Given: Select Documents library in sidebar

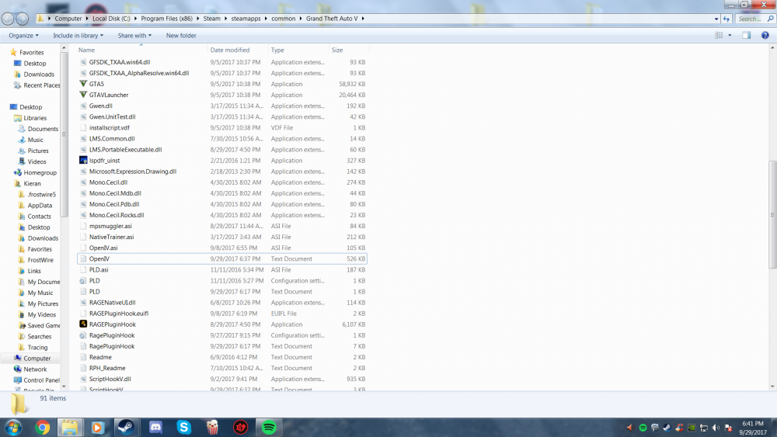Looking at the screenshot, I should tap(43, 129).
